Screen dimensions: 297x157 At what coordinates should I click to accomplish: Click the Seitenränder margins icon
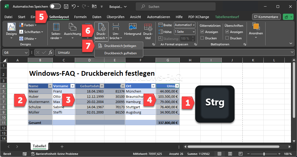(x=56, y=27)
